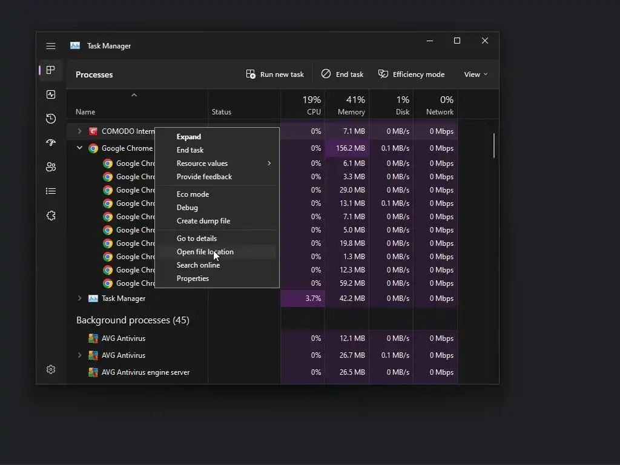Select Eco mode in context menu

193,194
